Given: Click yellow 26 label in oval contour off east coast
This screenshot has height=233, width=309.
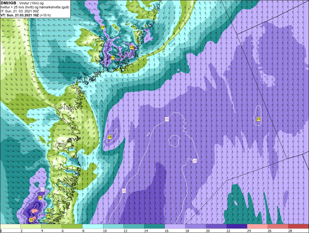Looking at the screenshot, I should tap(110, 137).
